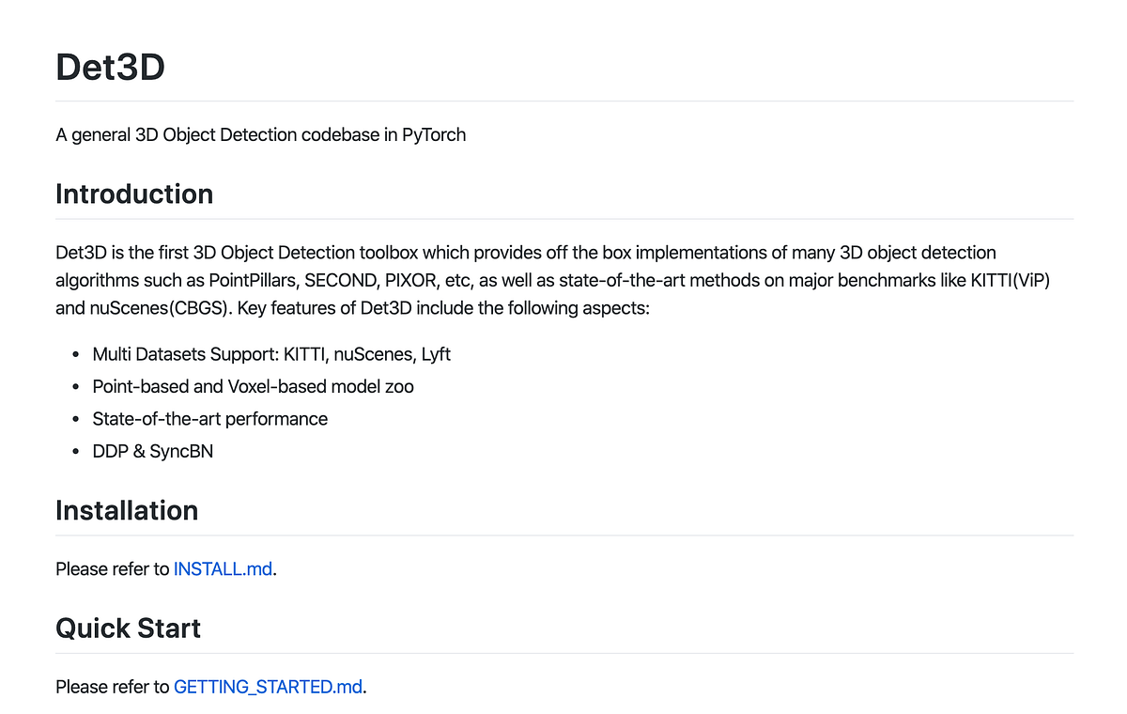Viewport: 1127px width, 714px height.
Task: Click the Det3D main title heading
Action: point(110,68)
